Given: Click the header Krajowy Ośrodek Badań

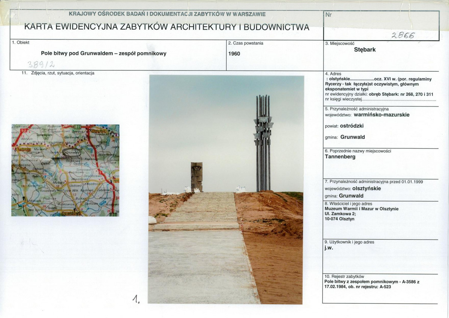Looking at the screenshot, I should 167,14.
